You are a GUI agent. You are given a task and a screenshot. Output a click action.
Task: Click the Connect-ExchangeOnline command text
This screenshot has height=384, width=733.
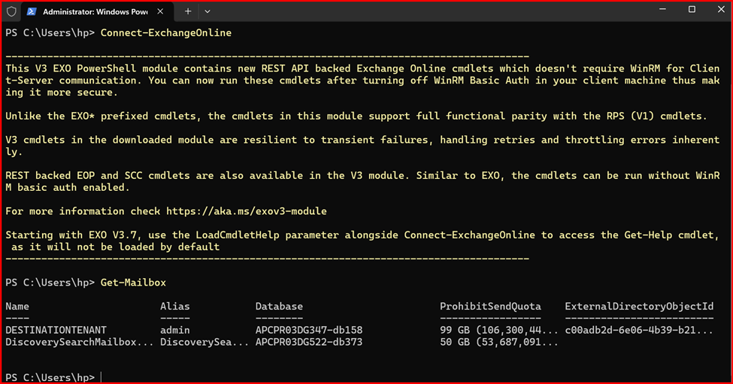tap(165, 33)
